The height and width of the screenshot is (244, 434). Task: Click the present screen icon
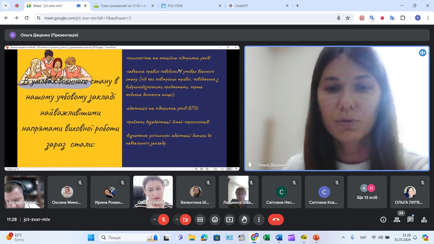click(x=230, y=220)
